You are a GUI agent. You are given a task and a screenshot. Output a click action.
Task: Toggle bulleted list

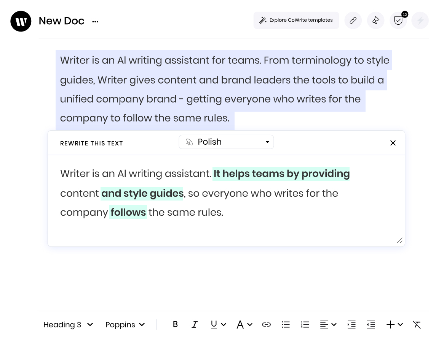(286, 325)
